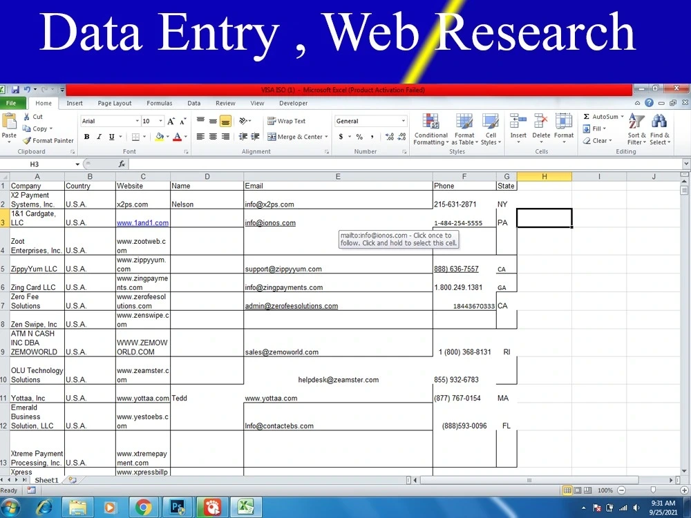
Task: Toggle Bold formatting
Action: pos(87,137)
